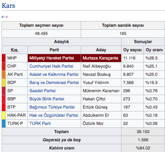The image size is (165, 152).
Task: Click the 'Oy sayısı' column header
Action: coord(133,50)
